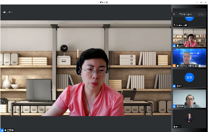Click the 张云 round avatar

pos(189,77)
